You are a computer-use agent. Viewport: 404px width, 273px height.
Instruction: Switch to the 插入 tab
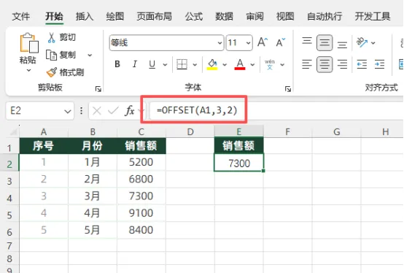point(85,17)
